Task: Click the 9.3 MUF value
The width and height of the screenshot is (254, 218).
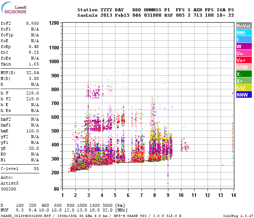Action: click(20, 210)
